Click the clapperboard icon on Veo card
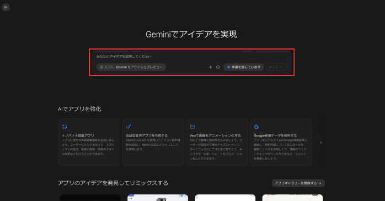The width and height of the screenshot is (385, 201). click(x=192, y=127)
